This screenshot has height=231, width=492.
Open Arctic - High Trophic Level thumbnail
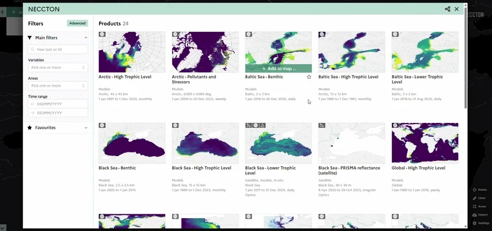click(x=132, y=52)
